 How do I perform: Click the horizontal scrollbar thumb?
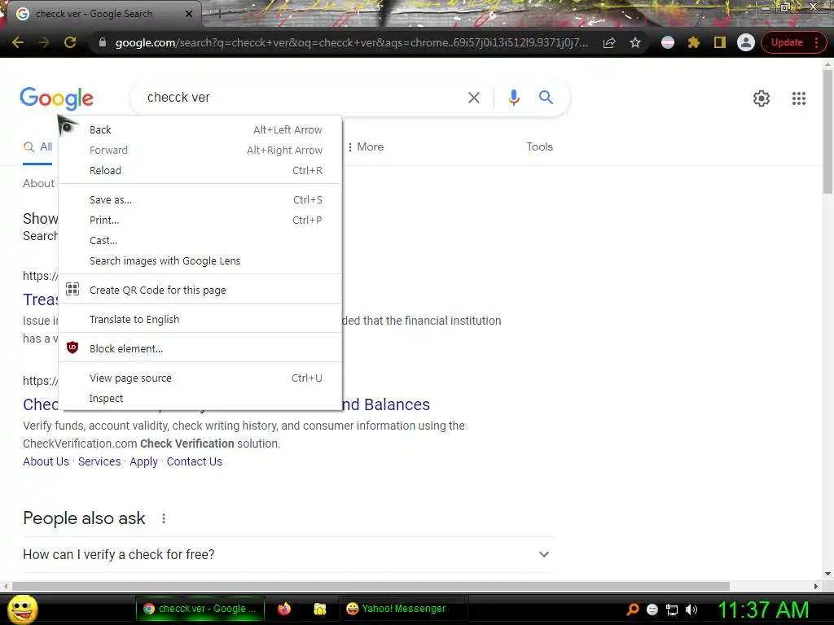(371, 586)
